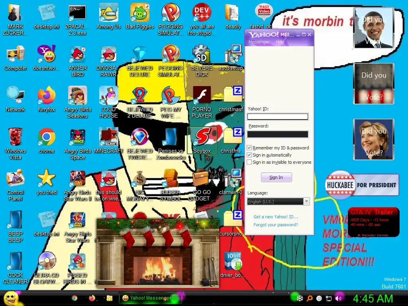This screenshot has height=306, width=408.
Task: Open the ANGER BIRD shortcut
Action: coord(78,61)
